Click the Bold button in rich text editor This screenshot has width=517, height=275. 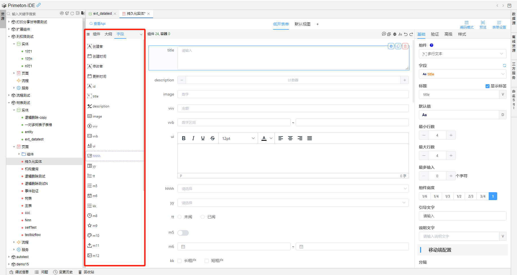(x=184, y=138)
